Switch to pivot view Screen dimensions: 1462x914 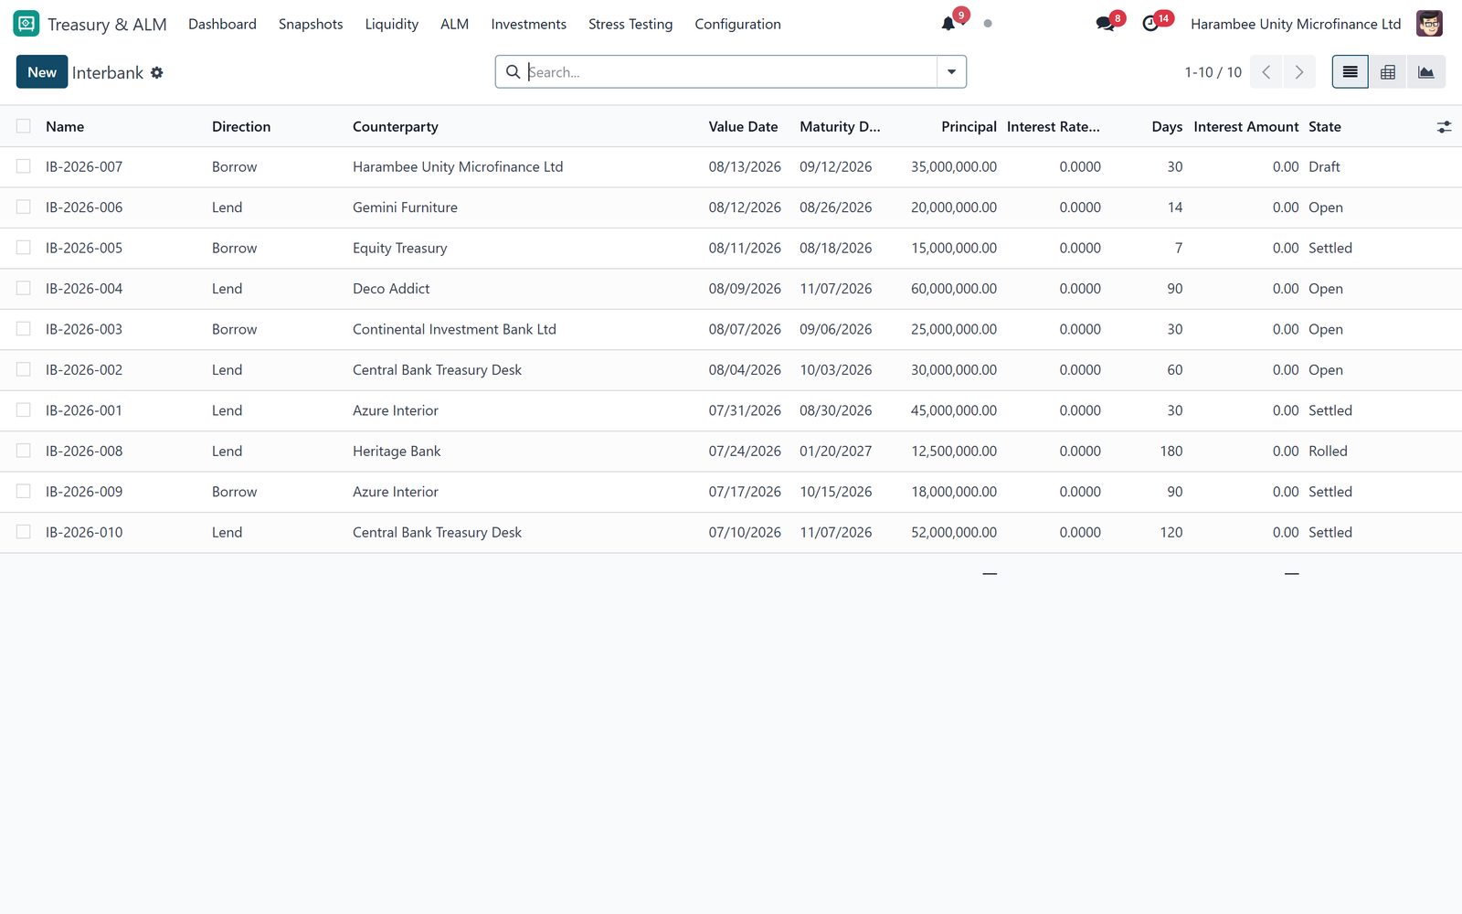[x=1388, y=72]
